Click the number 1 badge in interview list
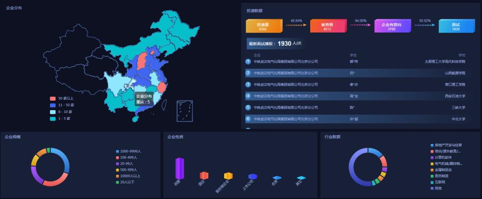Screen dimensions: 482x199 coord(248,61)
